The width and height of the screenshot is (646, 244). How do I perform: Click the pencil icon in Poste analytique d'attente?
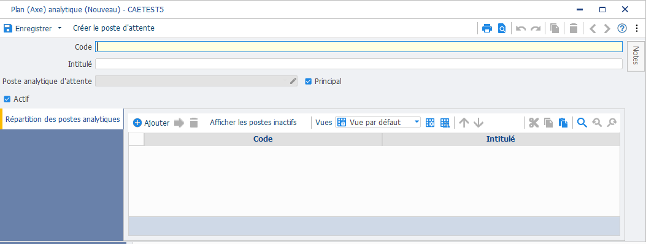click(293, 81)
